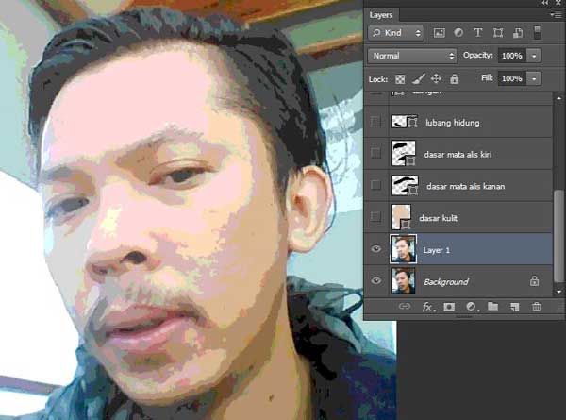Viewport: 566px width, 420px height.
Task: Click the layers list scrollbar thumb
Action: 558,235
